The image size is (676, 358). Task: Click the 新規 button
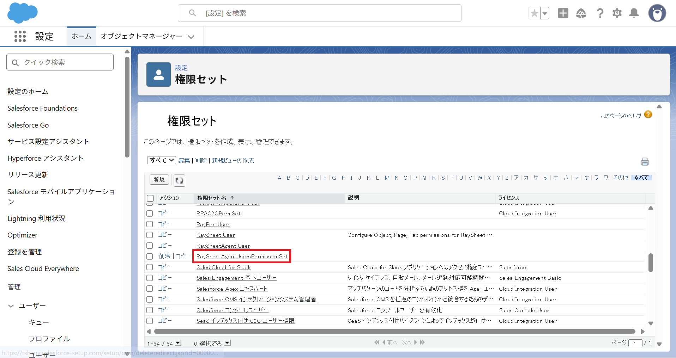click(159, 180)
